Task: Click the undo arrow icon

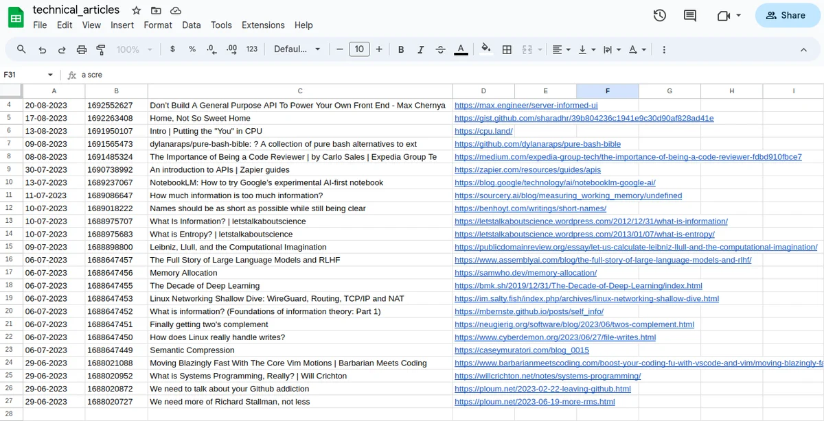Action: pos(43,49)
